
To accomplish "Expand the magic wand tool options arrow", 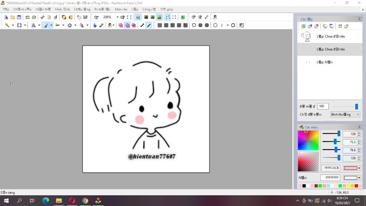I will click(13, 25).
